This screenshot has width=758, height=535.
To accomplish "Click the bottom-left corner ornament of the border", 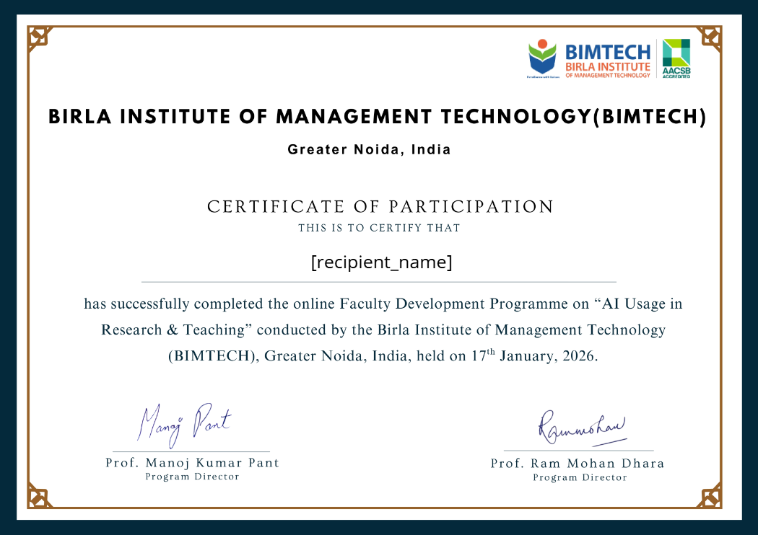I will coord(40,495).
